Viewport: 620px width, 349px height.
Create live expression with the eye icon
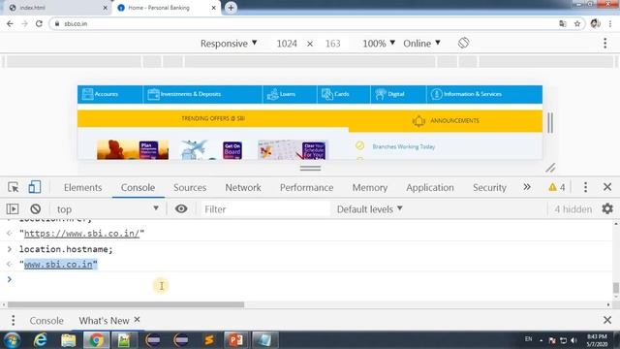[181, 208]
